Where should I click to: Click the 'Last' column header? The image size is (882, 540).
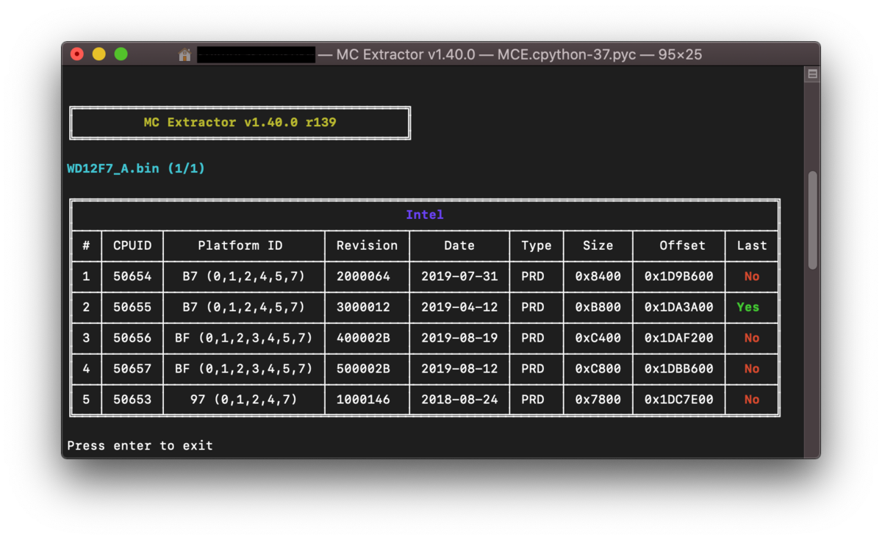pyautogui.click(x=752, y=245)
